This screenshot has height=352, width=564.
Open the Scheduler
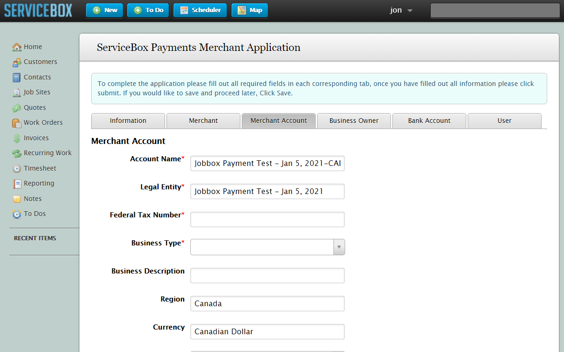tap(200, 10)
